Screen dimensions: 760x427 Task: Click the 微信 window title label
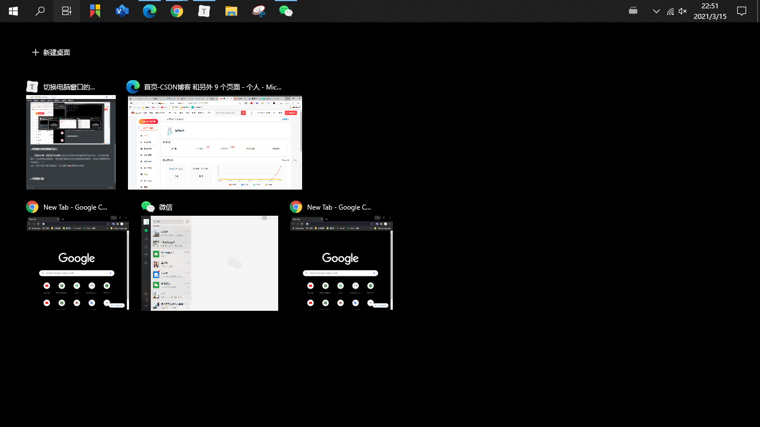166,207
